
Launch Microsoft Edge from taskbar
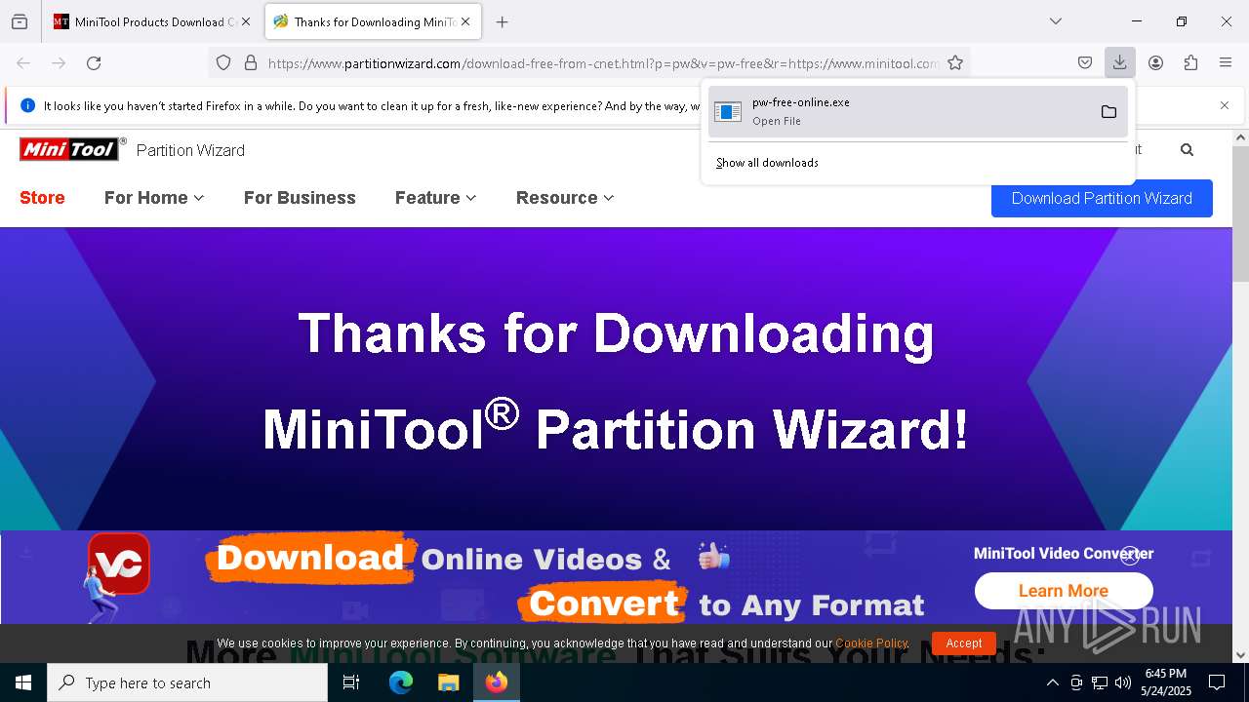click(x=401, y=682)
